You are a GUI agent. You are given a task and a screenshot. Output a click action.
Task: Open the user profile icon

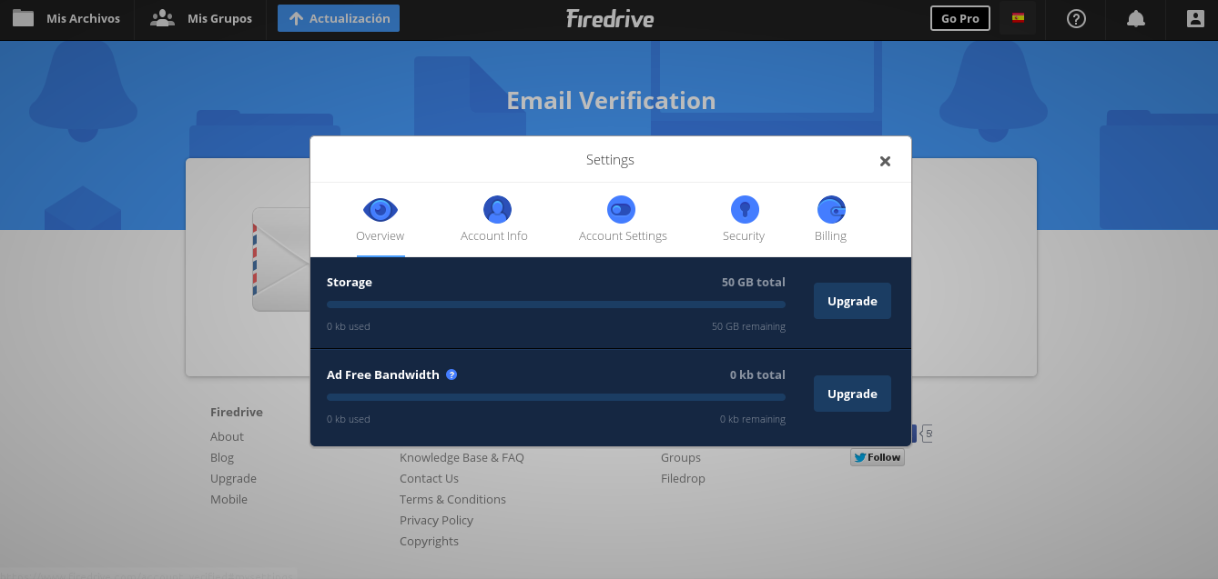tap(1195, 18)
